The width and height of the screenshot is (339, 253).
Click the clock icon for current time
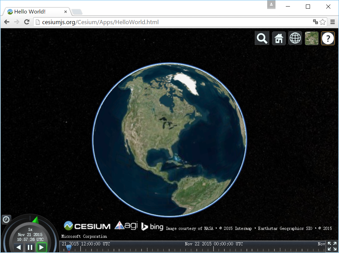point(6,220)
